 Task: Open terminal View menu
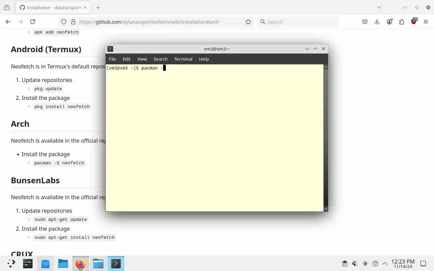point(142,59)
